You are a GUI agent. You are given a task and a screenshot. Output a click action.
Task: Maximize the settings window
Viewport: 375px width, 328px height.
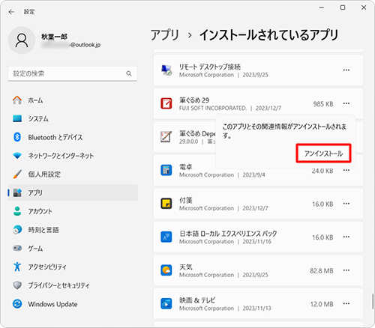click(x=343, y=7)
